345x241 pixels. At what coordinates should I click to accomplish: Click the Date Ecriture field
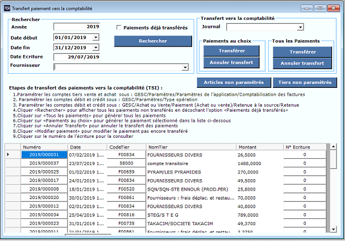77,57
